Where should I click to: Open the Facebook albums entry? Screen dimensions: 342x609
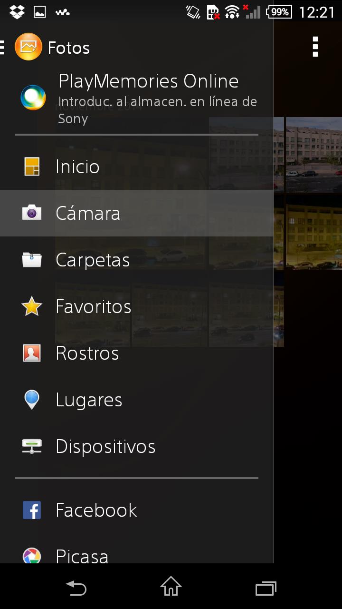137,510
